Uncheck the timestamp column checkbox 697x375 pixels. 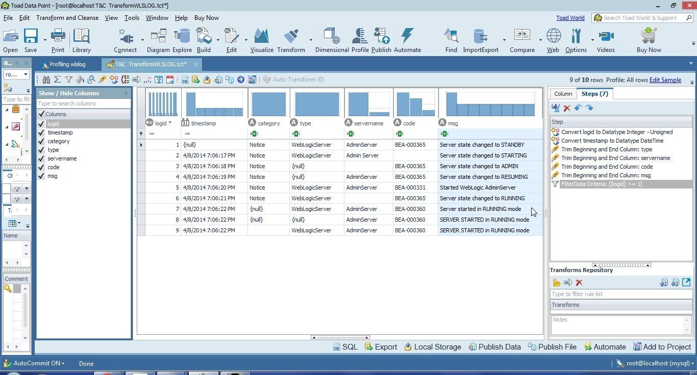(x=41, y=132)
